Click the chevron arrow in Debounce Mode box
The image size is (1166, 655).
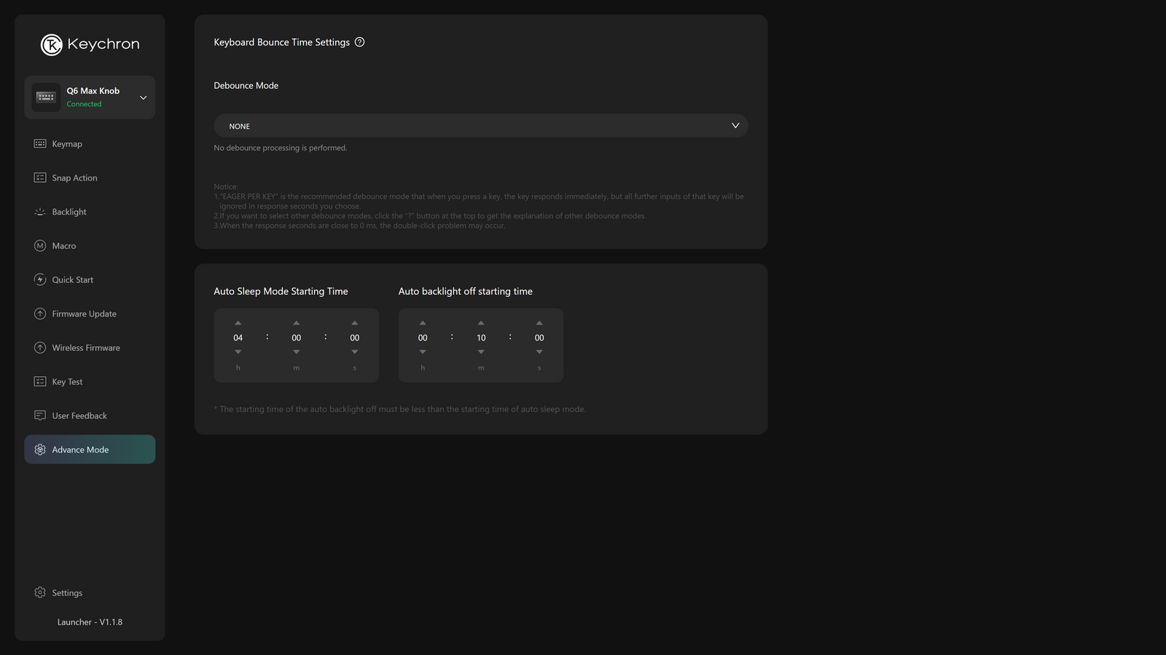point(735,126)
